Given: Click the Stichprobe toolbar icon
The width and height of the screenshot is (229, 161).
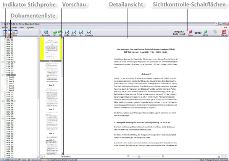Looking at the screenshot, I should pos(45,33).
